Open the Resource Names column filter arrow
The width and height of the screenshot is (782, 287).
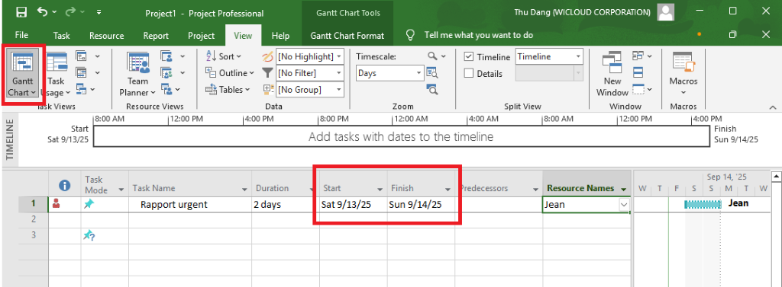click(623, 189)
